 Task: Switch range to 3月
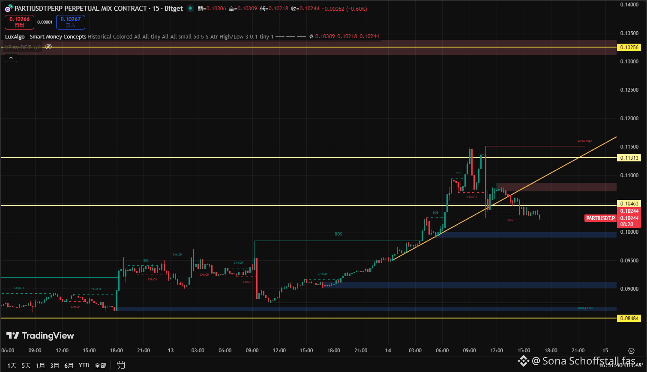(54, 365)
